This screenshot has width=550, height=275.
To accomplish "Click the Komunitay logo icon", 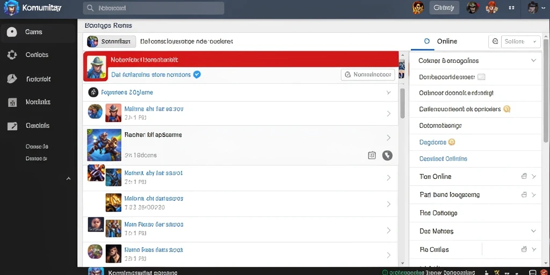I will point(11,8).
